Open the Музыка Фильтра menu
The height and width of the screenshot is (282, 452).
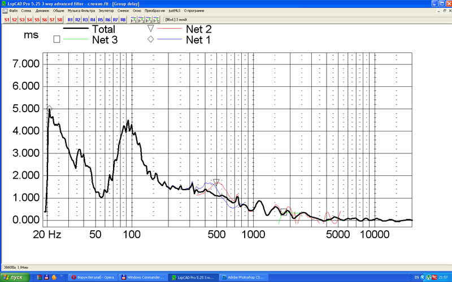[81, 11]
